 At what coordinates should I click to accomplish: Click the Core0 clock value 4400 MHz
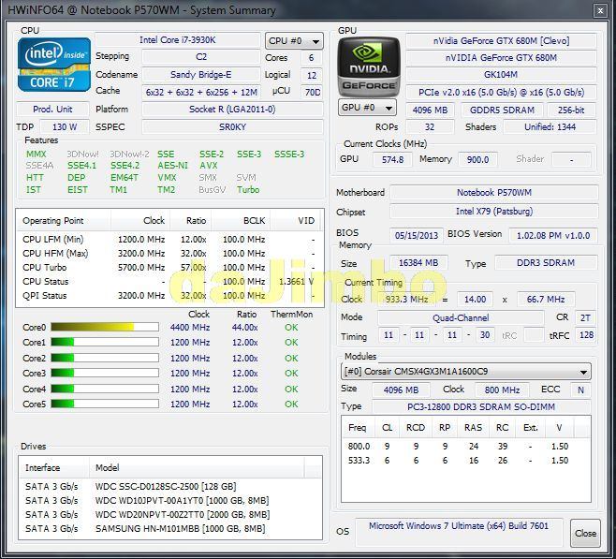[x=190, y=327]
